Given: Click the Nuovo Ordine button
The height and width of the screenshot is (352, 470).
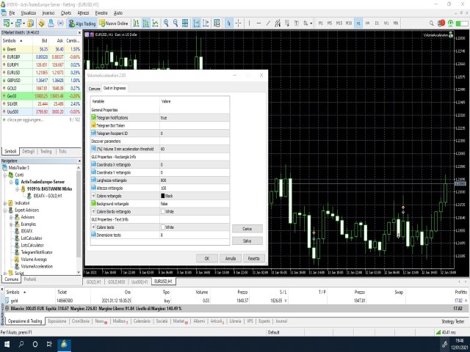Looking at the screenshot, I should pyautogui.click(x=114, y=23).
